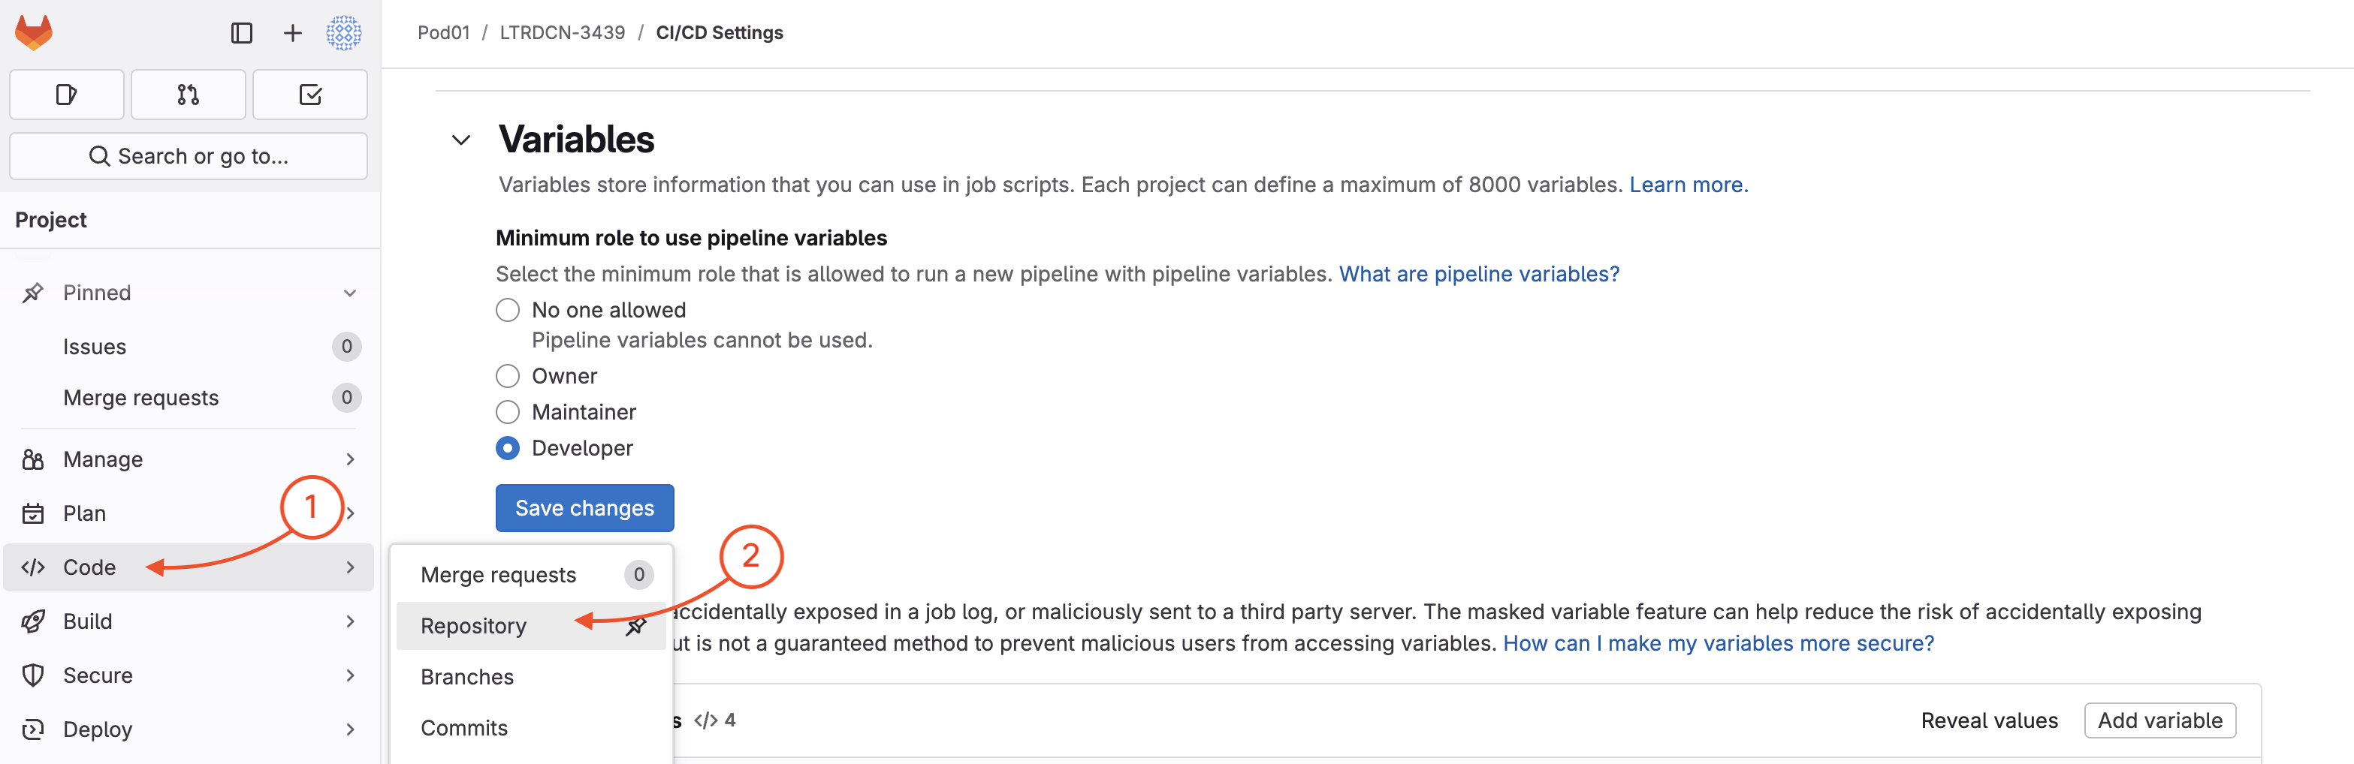
Task: Open the What are pipeline variables link
Action: click(x=1478, y=274)
